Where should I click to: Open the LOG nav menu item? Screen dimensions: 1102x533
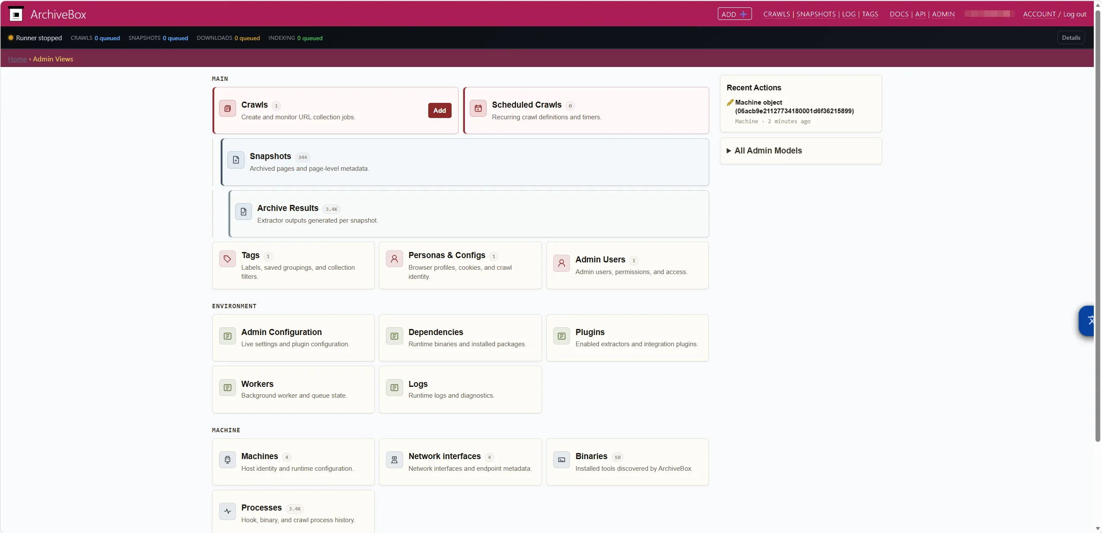coord(848,14)
